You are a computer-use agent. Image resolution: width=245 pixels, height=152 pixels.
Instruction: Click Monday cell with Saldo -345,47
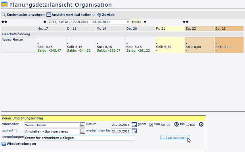point(51,45)
